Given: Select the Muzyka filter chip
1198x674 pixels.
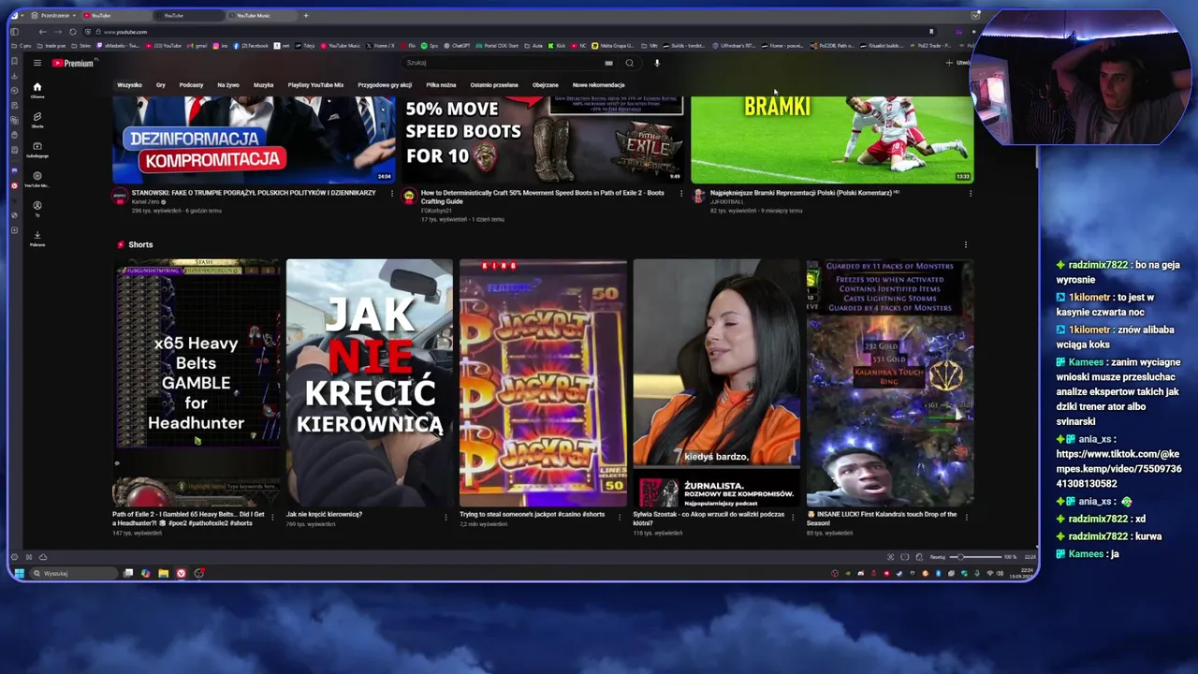Looking at the screenshot, I should click(263, 85).
